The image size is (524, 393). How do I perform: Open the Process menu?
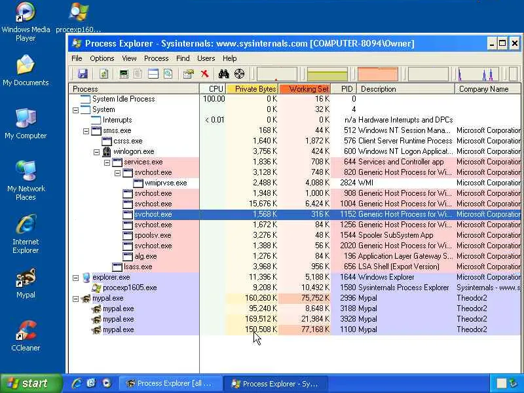(156, 58)
